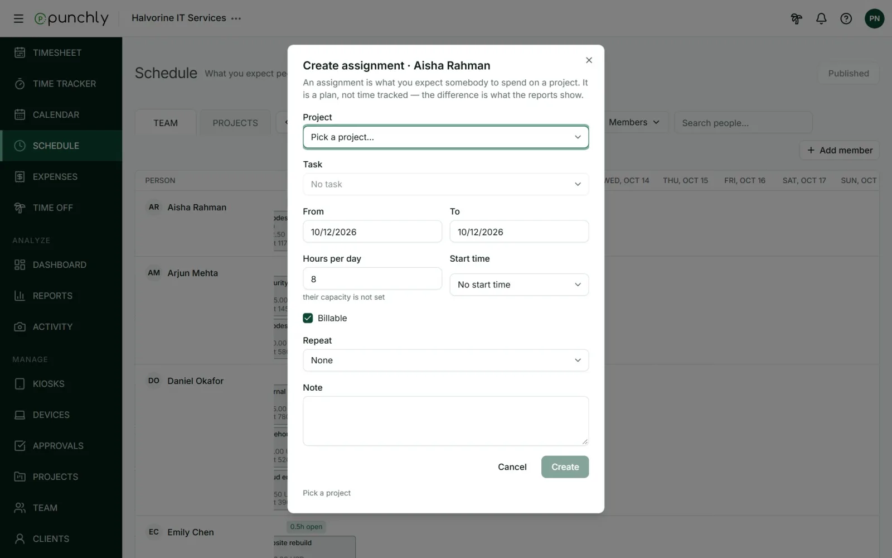Open workspace options ellipsis next to Halvorine IT Services
Viewport: 892px width, 558px height.
point(236,18)
